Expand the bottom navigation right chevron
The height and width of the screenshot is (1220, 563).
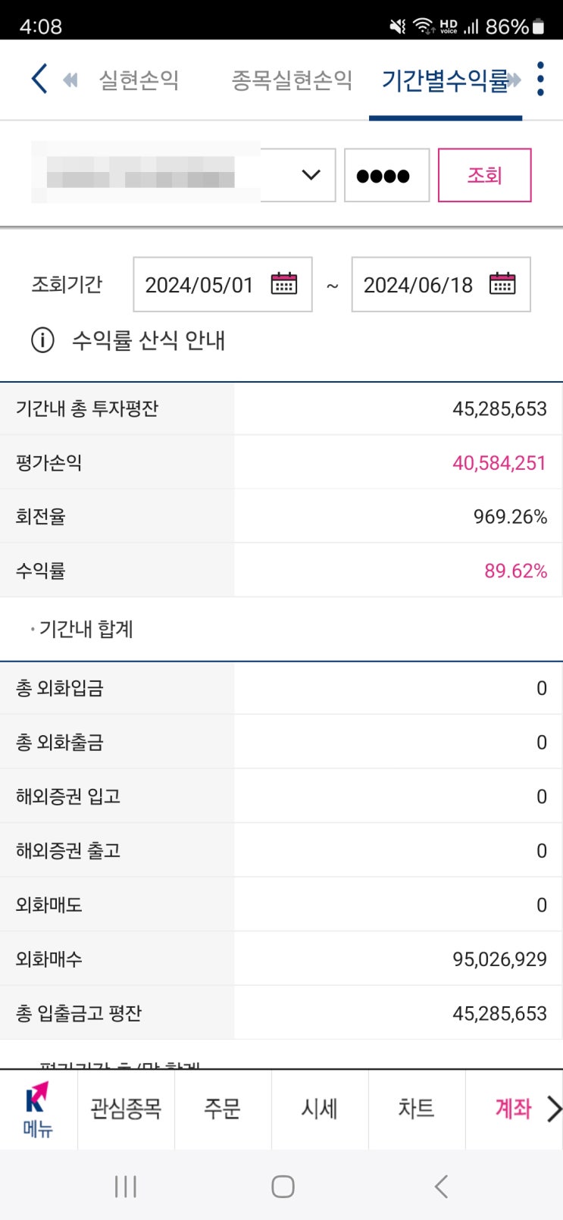[x=554, y=1109]
